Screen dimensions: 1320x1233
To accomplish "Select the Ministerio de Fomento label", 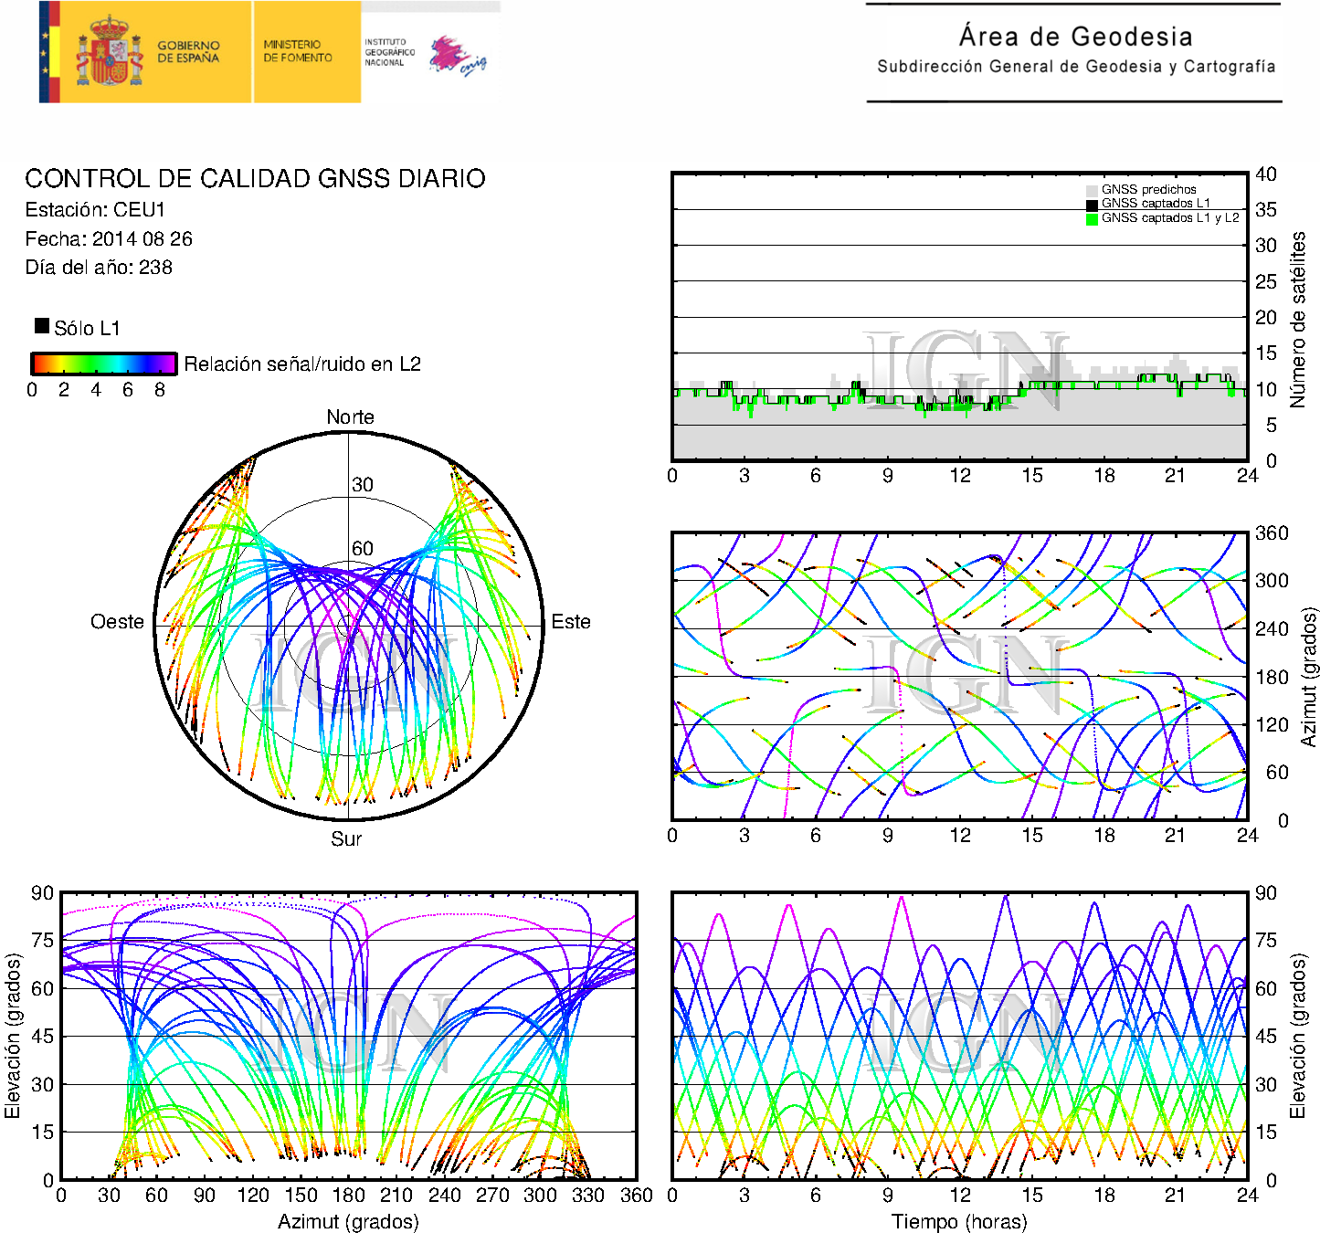I will coord(298,51).
